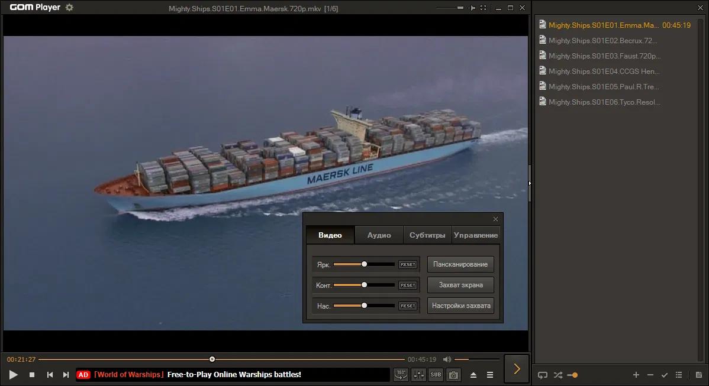The width and height of the screenshot is (709, 386).
Task: Adjust the volume slider
Action: (476, 359)
